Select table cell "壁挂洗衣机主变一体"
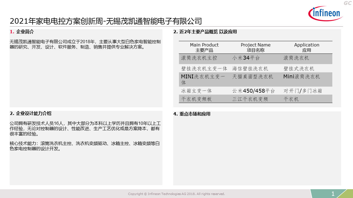This screenshot has width=353, height=198. tap(204, 68)
